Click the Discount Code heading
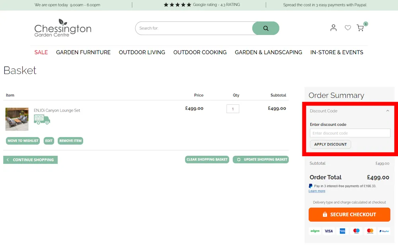This screenshot has width=398, height=245. pyautogui.click(x=324, y=111)
